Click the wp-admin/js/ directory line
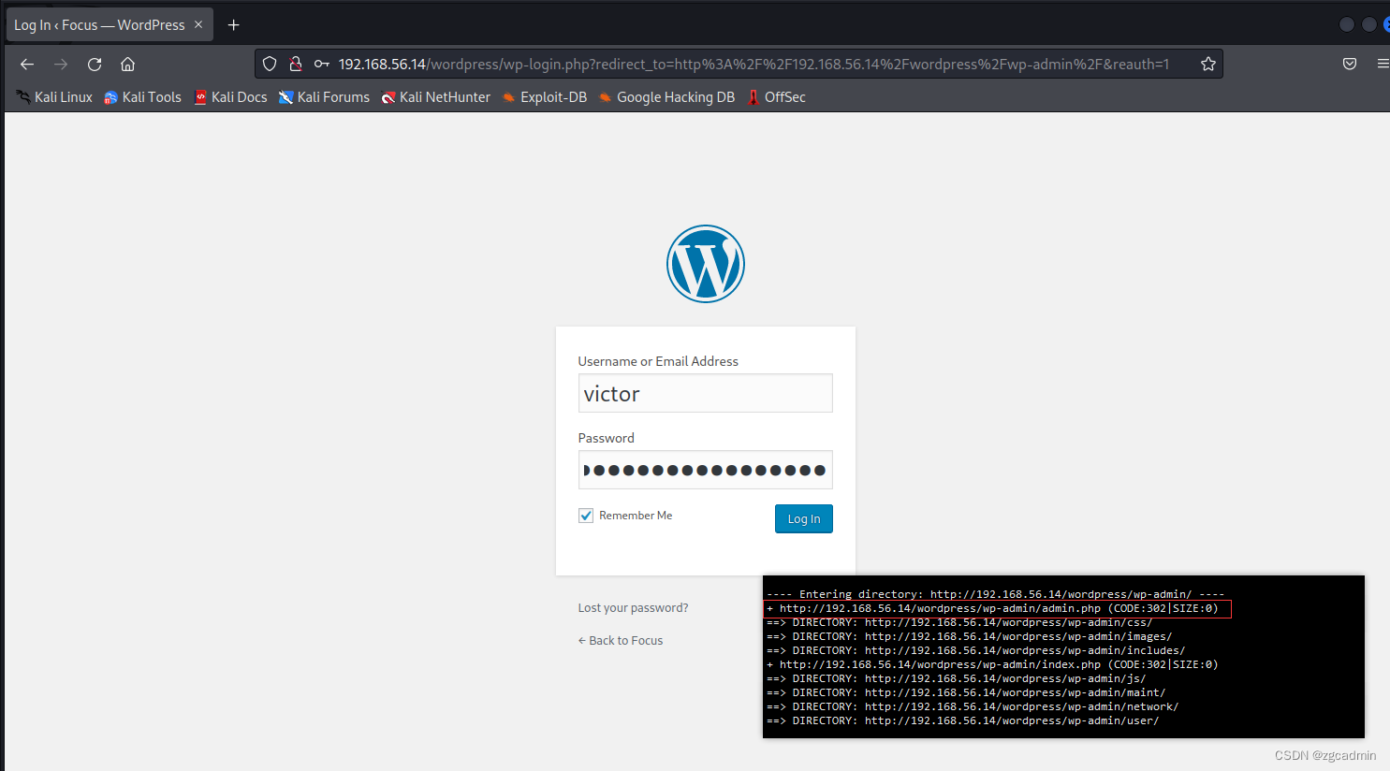1390x771 pixels. point(956,678)
